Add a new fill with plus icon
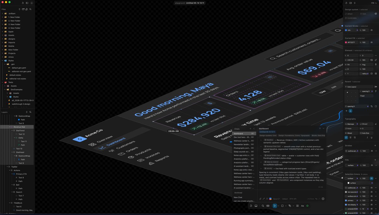This screenshot has width=379, height=215. [376, 160]
